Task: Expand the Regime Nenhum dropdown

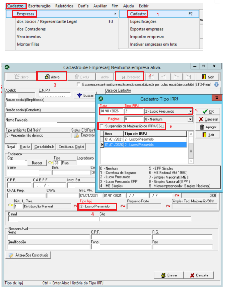Action: click(191, 119)
